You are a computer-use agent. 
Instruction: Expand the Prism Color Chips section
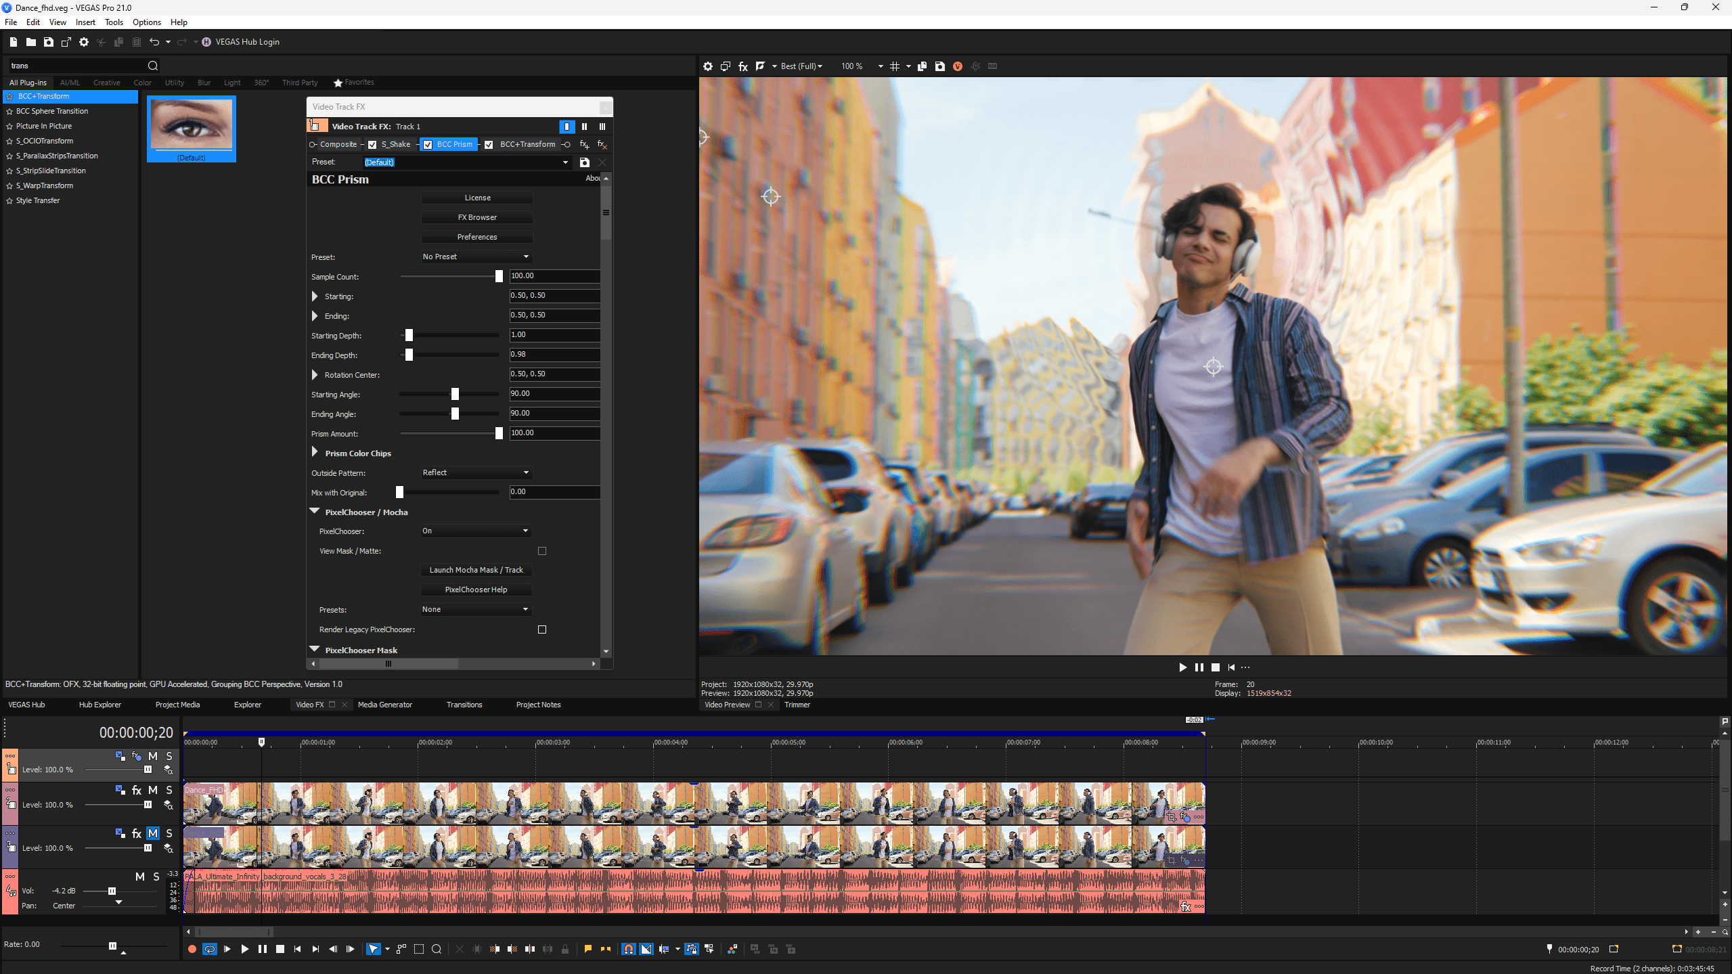(x=315, y=453)
